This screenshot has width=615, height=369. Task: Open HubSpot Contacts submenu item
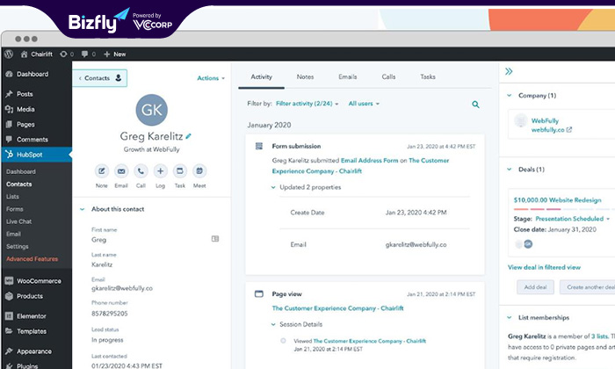(x=18, y=184)
